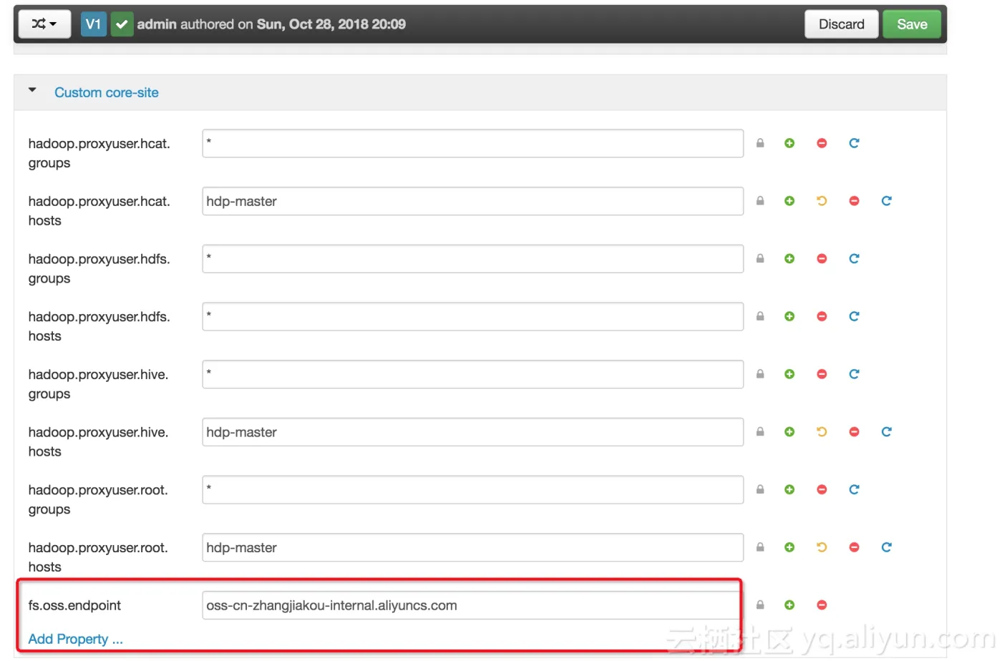Lock icon for hadoop.proxyuser.hcat.hosts
1002x661 pixels.
coord(760,201)
